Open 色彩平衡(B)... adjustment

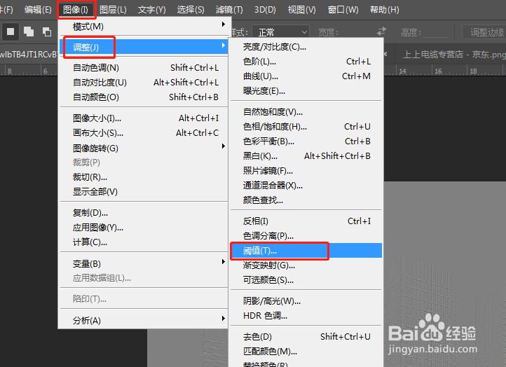pos(306,141)
